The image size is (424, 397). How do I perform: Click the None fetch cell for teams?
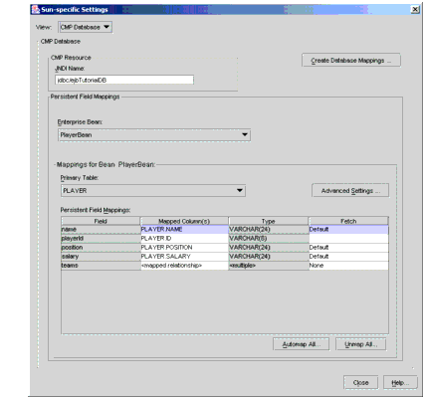(x=348, y=266)
